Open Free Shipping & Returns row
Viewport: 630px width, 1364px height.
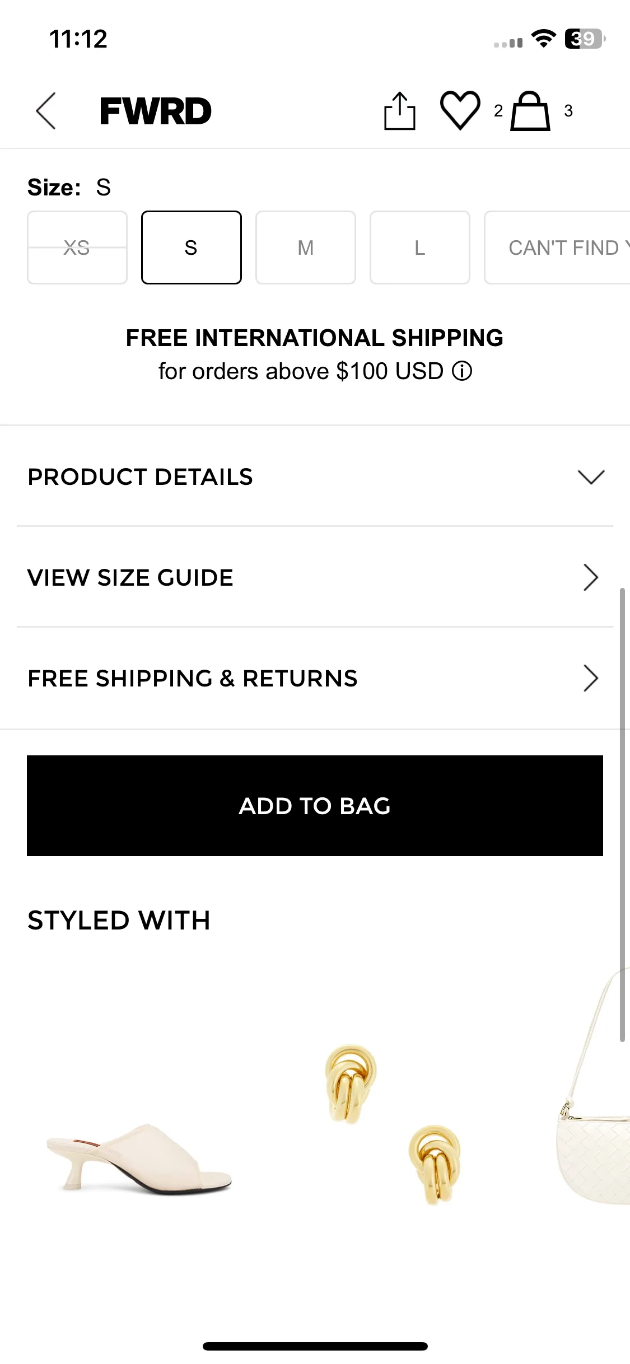point(315,678)
